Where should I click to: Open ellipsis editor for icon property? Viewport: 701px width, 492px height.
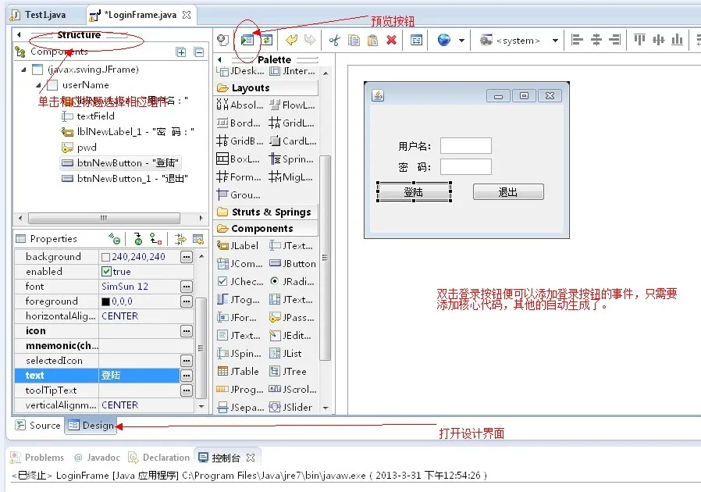click(187, 331)
